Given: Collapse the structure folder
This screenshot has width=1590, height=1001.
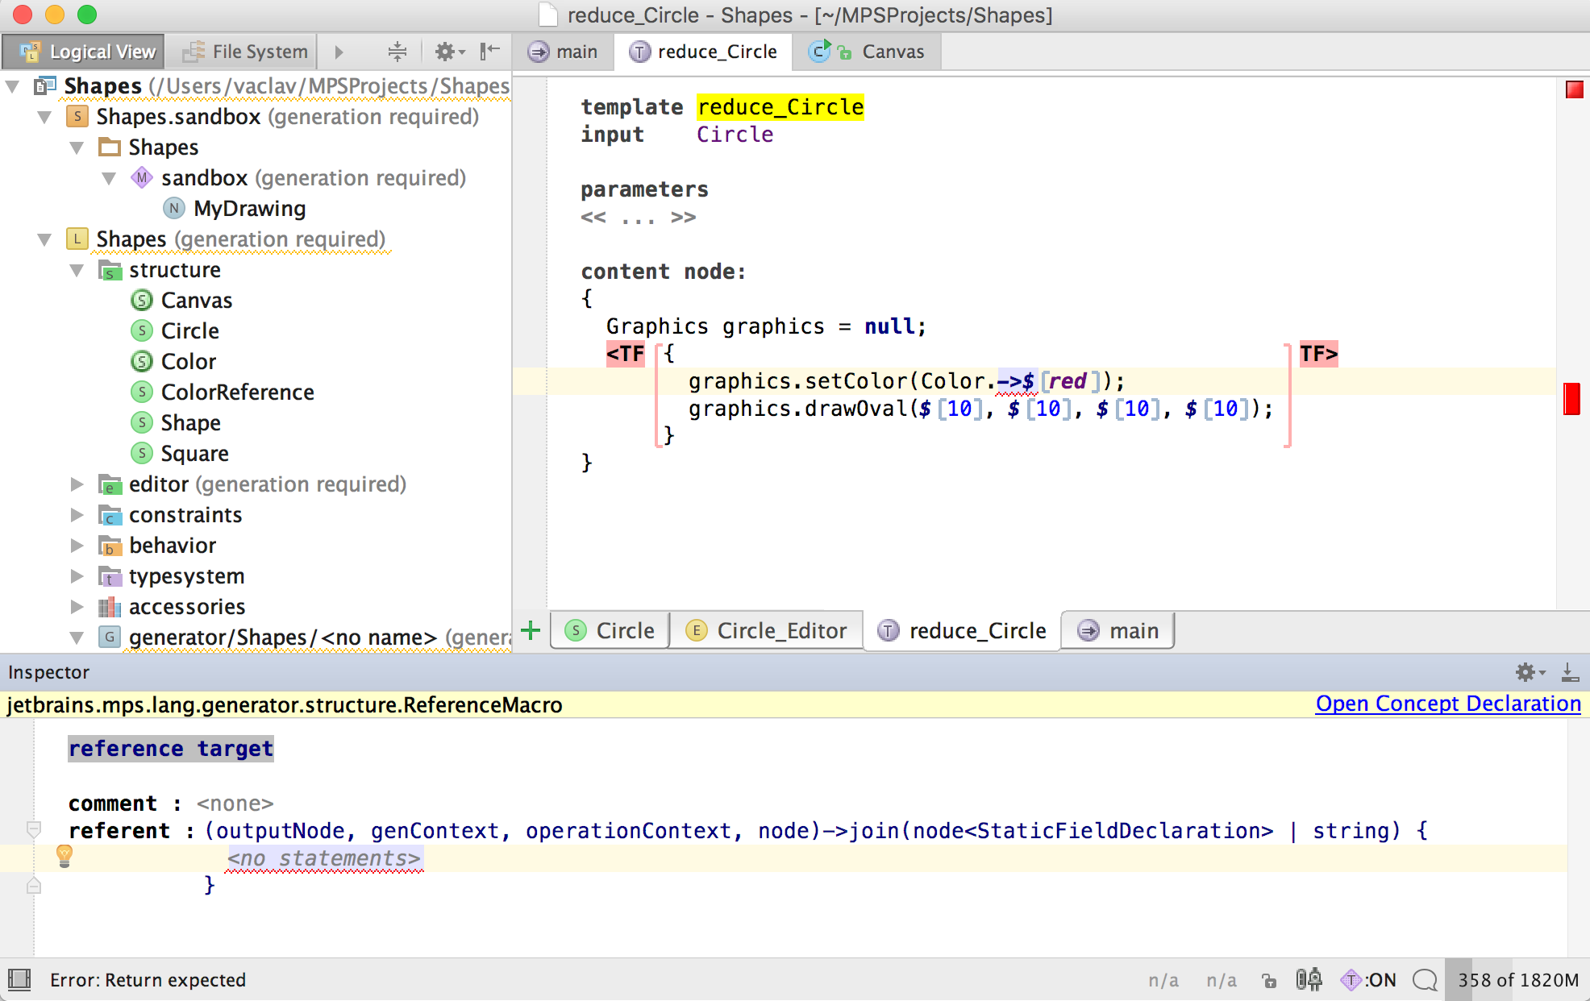Looking at the screenshot, I should pos(77,270).
